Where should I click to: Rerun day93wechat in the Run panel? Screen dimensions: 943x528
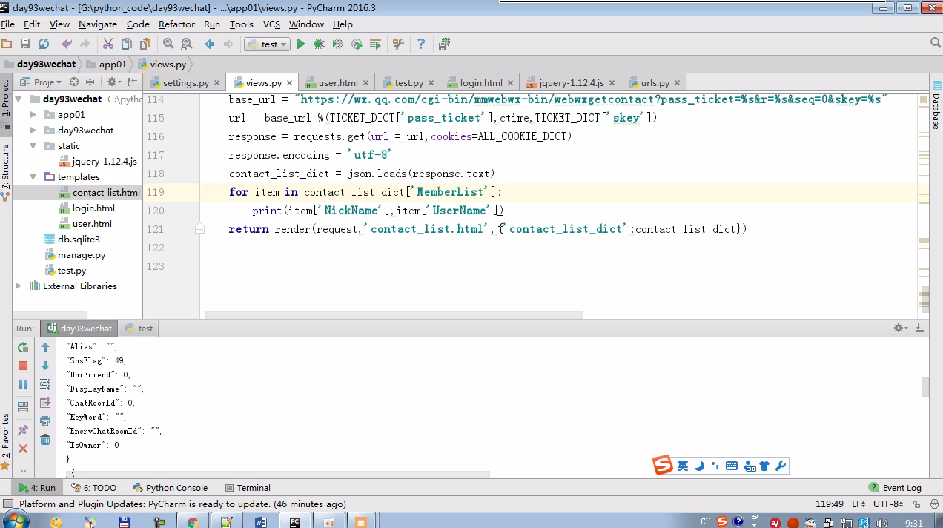[23, 347]
